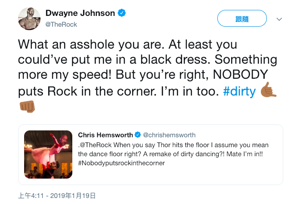
Task: Click the Chris Hemsworth display name
Action: (105, 135)
